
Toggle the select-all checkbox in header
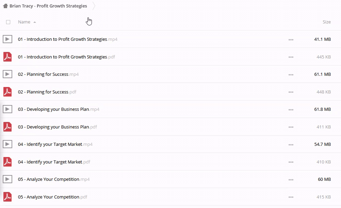coord(8,22)
